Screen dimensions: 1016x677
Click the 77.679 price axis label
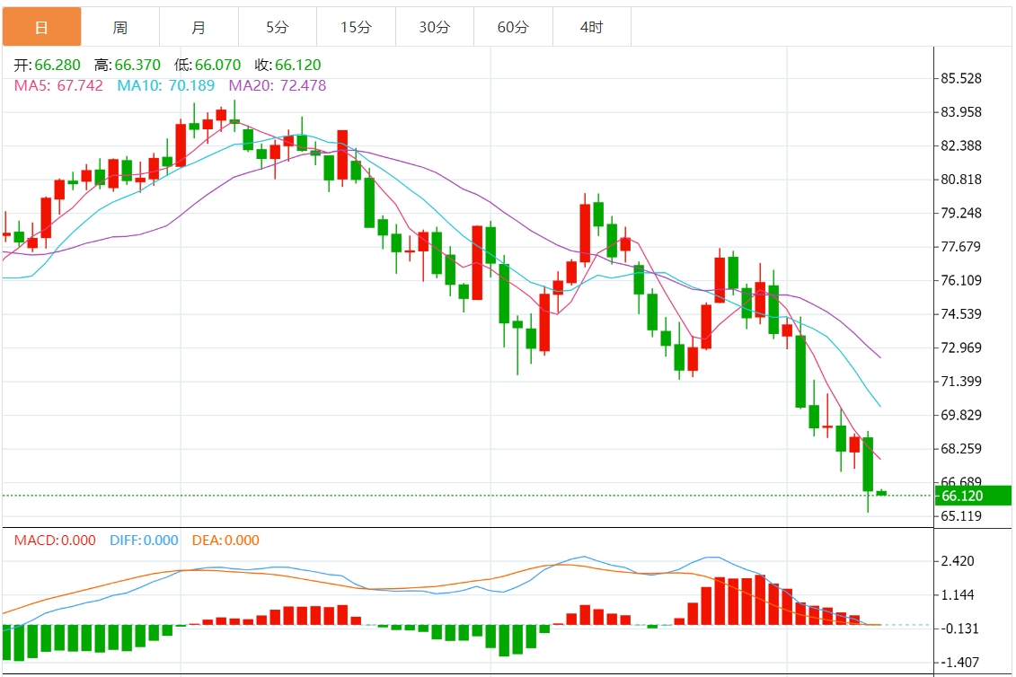pyautogui.click(x=961, y=247)
